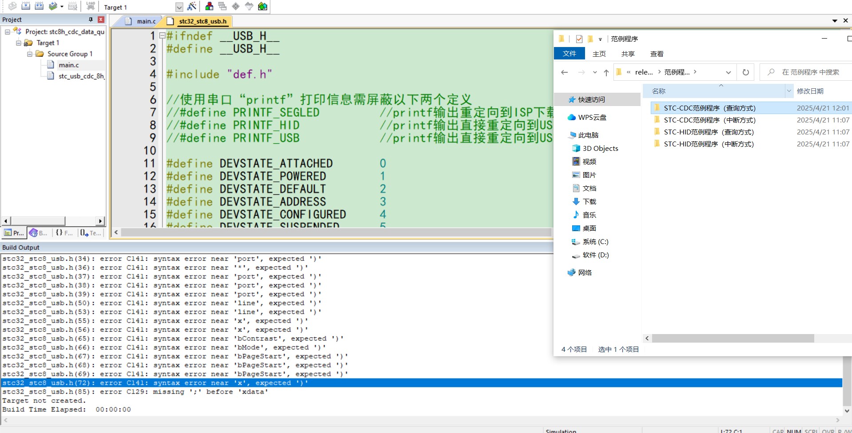Select STC-HID范例程序 (中断方式) folder
Image resolution: width=852 pixels, height=433 pixels.
point(709,144)
